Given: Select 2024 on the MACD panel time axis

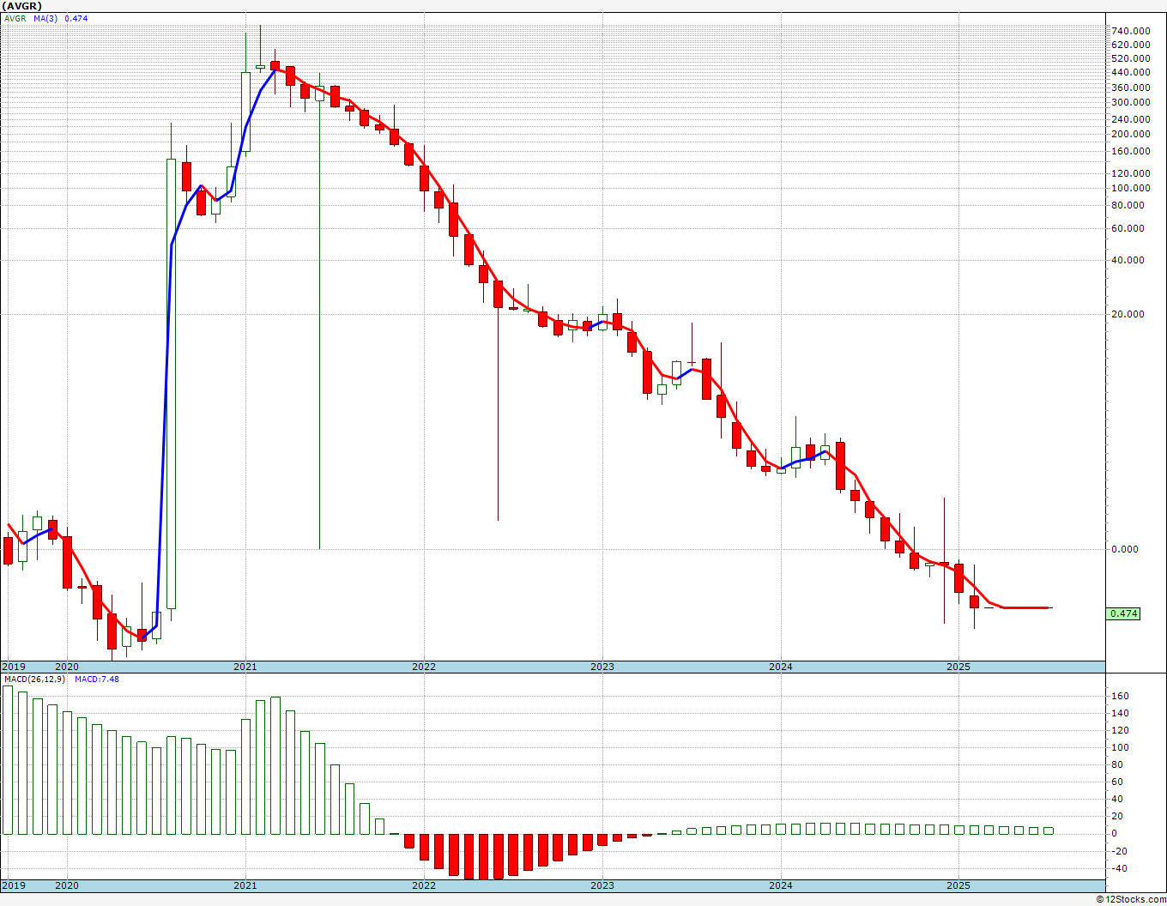Looking at the screenshot, I should pyautogui.click(x=780, y=886).
